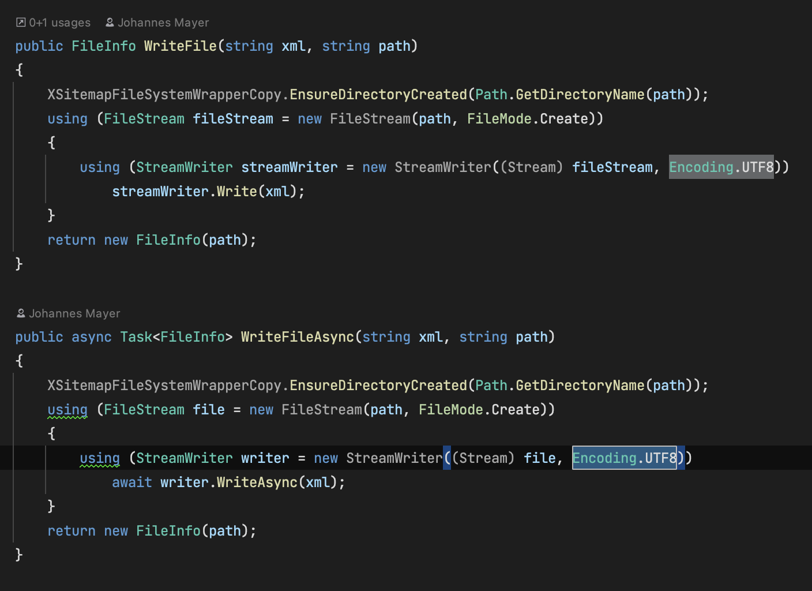The height and width of the screenshot is (591, 812).
Task: Click the underlined 'using' before 'StreamWriter writer'
Action: (x=100, y=458)
